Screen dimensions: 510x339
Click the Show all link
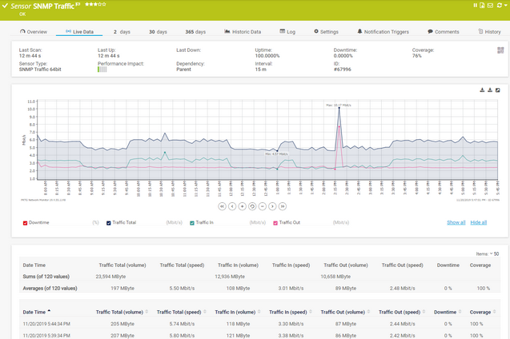pyautogui.click(x=456, y=222)
